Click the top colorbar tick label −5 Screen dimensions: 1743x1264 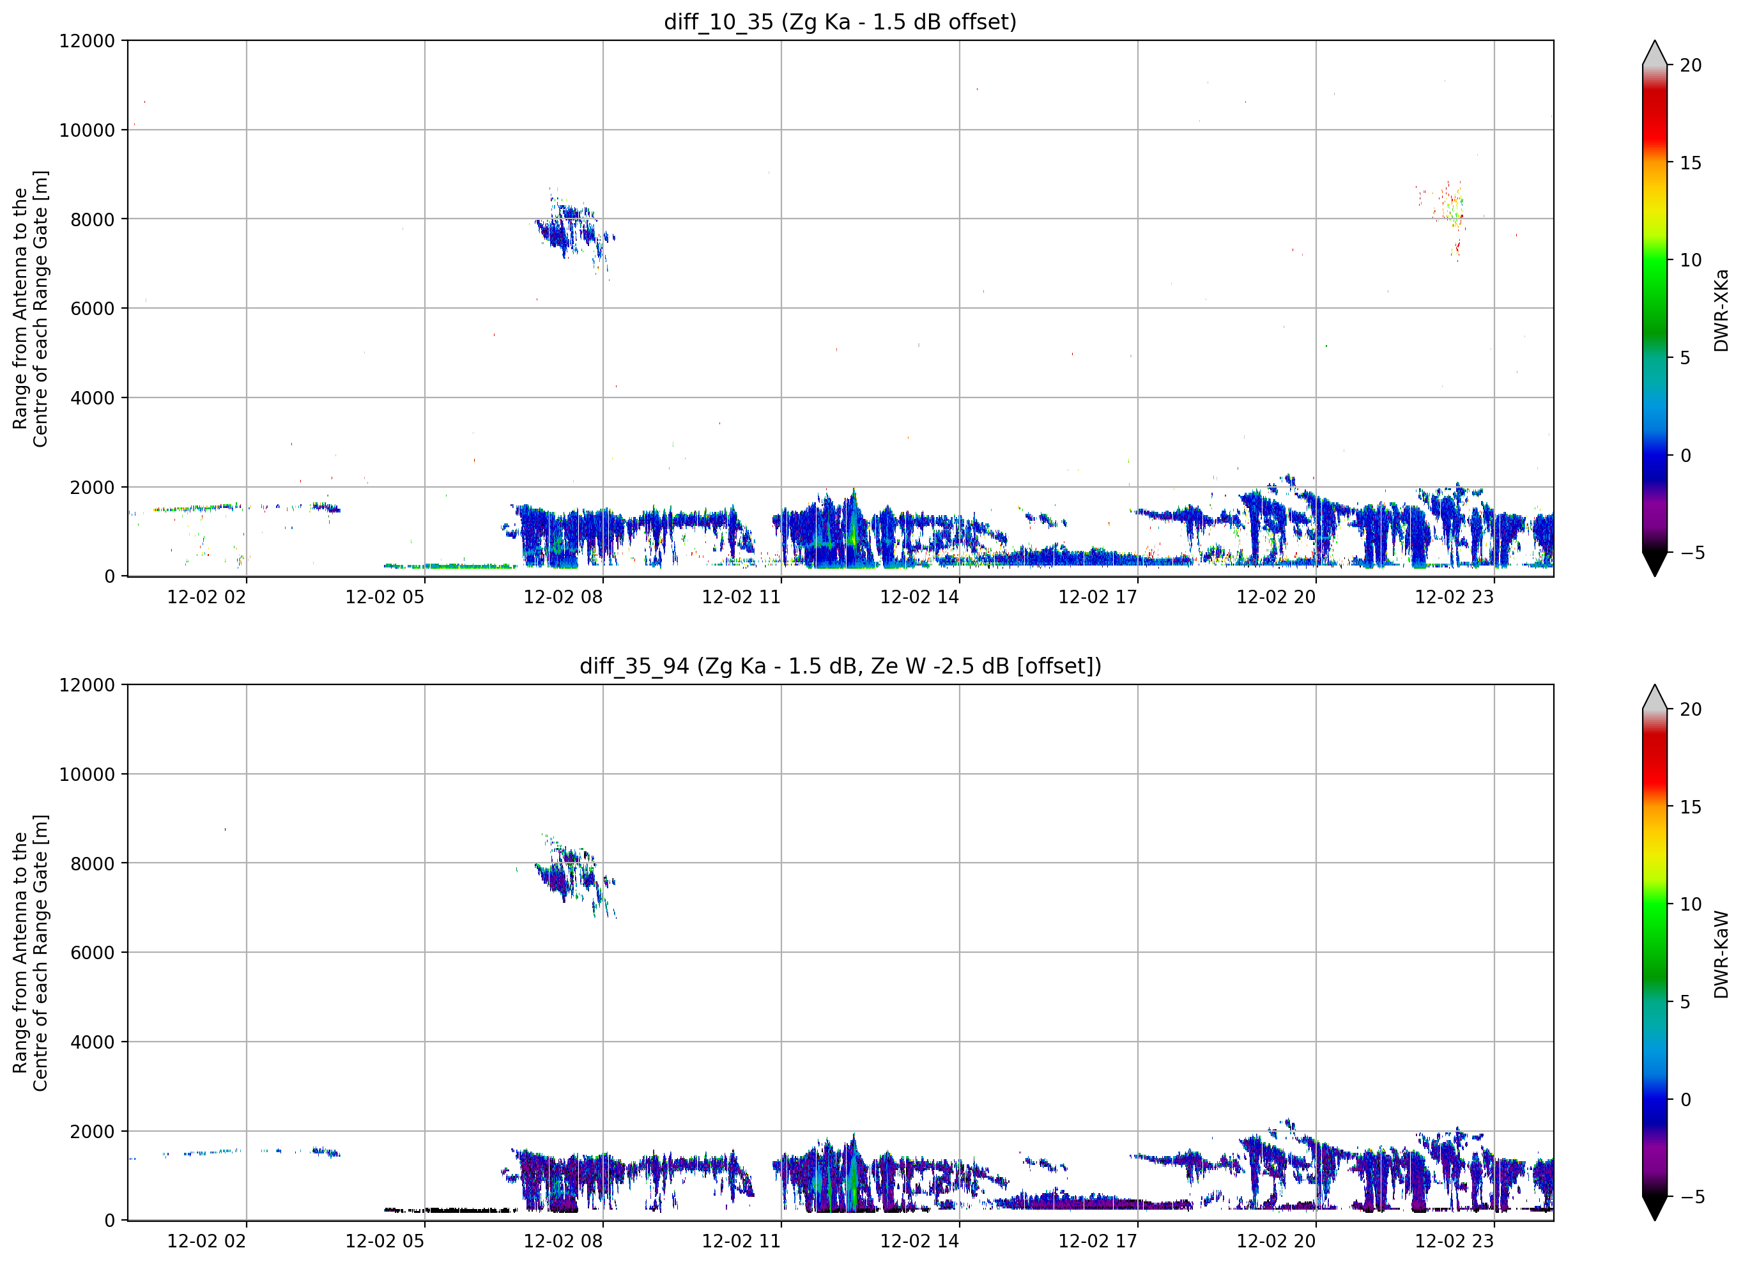click(x=1693, y=553)
